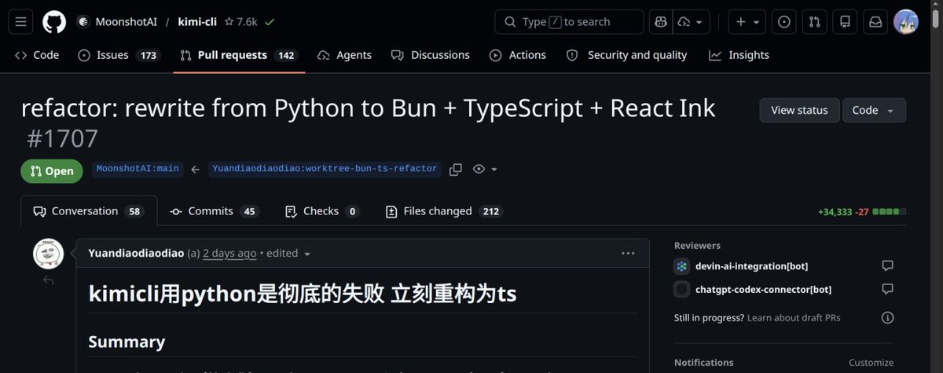This screenshot has height=373, width=943.
Task: Open the Code dropdown button
Action: click(874, 110)
